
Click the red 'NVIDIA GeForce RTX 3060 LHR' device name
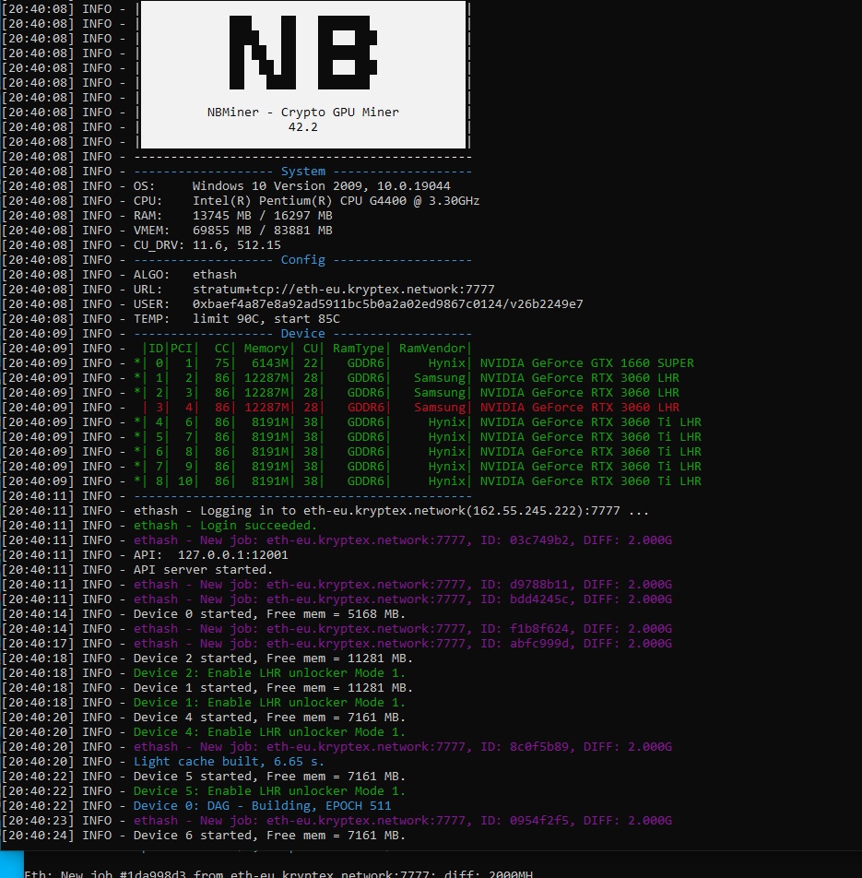pos(580,407)
